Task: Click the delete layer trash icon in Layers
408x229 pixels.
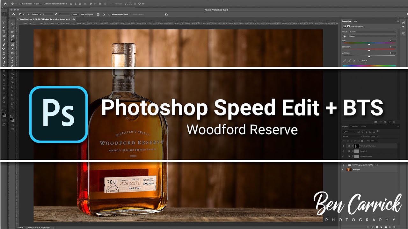Action: pos(395,227)
